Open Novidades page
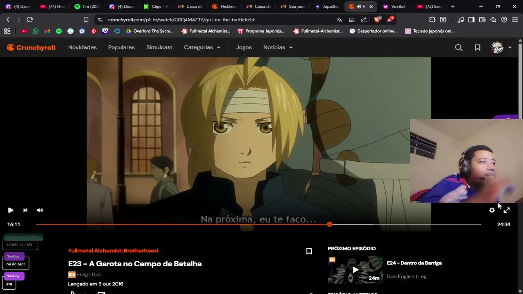Screen dimensions: 523x294 click(x=83, y=47)
